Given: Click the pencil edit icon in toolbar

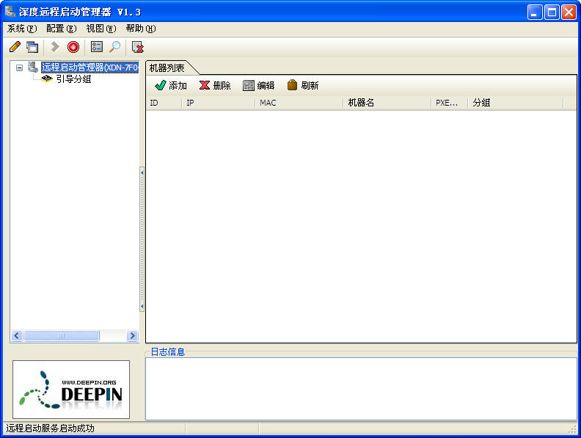Looking at the screenshot, I should [x=15, y=47].
